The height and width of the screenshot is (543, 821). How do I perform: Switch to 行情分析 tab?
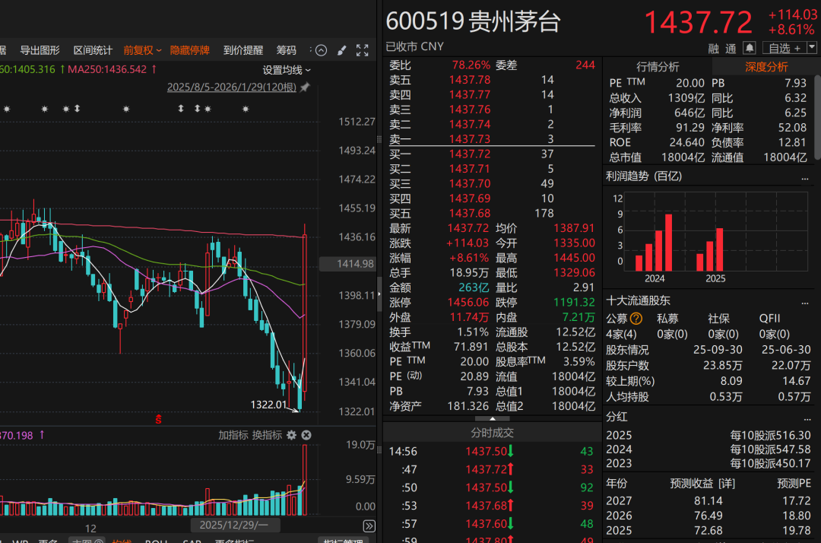click(x=658, y=66)
